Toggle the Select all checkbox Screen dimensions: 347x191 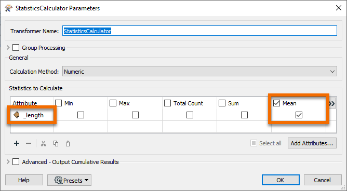pos(253,143)
